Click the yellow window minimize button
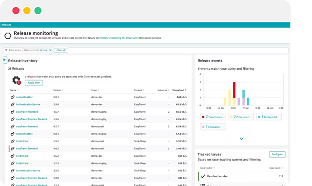Screen dimensions: 312x186 (27, 11)
